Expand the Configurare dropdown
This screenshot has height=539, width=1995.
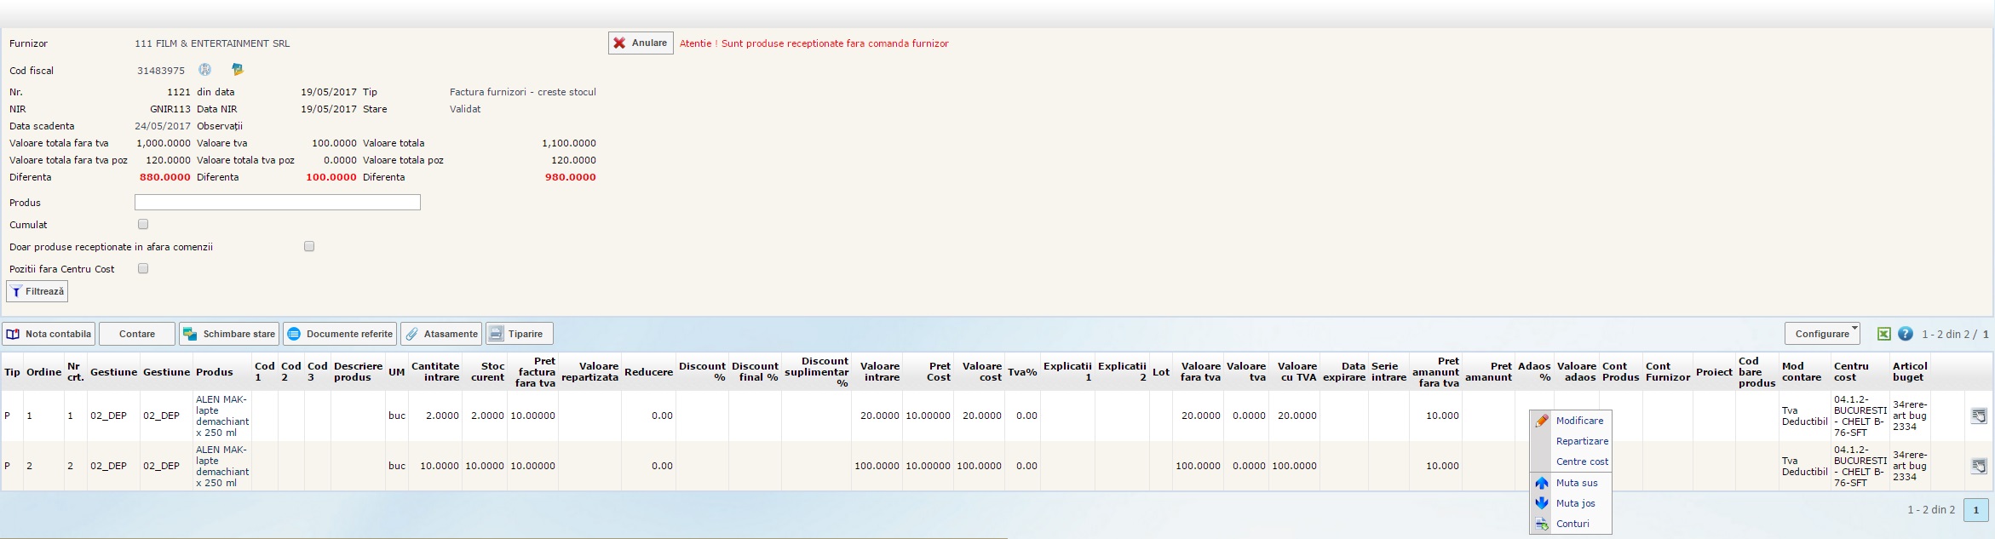(x=1822, y=334)
